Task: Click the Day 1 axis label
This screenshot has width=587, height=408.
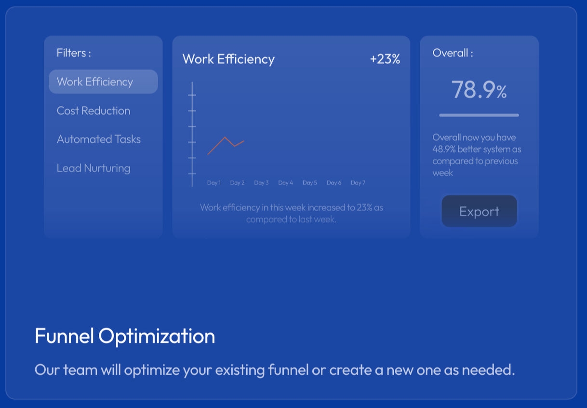Action: [214, 183]
